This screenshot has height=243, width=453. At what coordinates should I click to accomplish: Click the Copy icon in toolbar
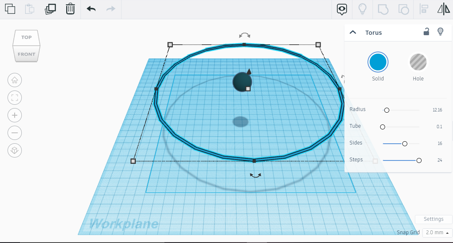click(10, 9)
